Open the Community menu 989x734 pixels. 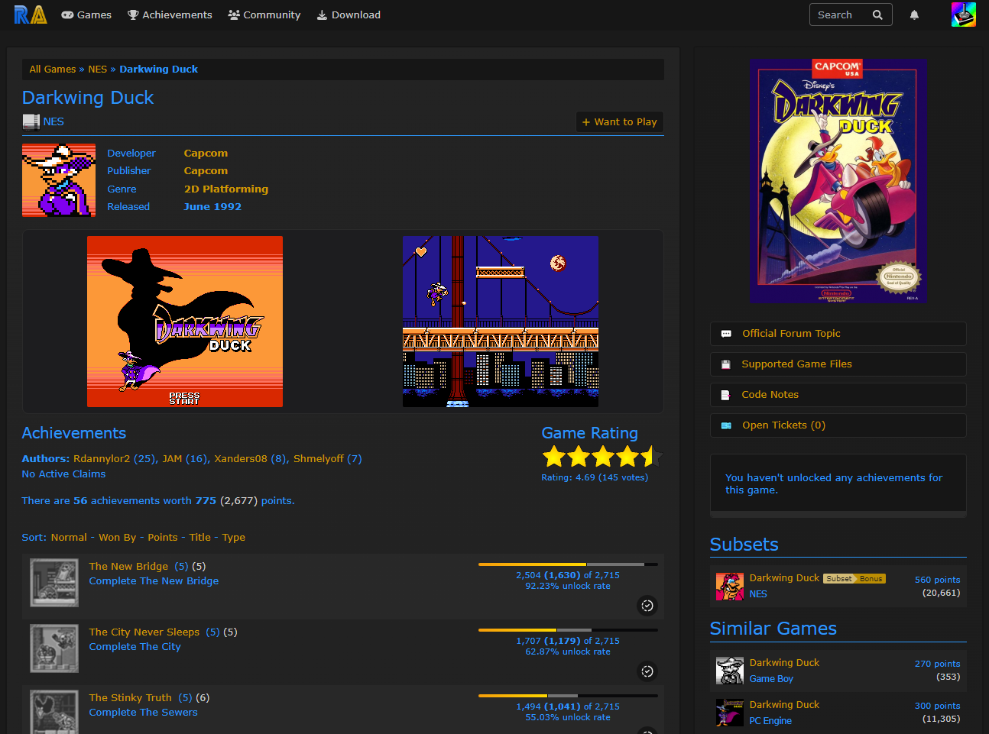264,15
